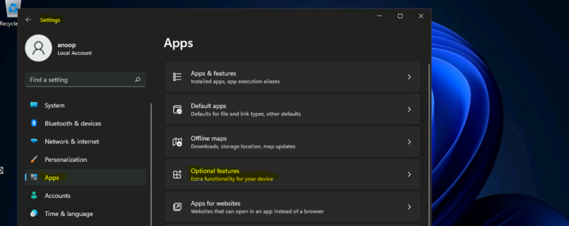Open Apps for websites page
This screenshot has width=569, height=226.
(292, 207)
